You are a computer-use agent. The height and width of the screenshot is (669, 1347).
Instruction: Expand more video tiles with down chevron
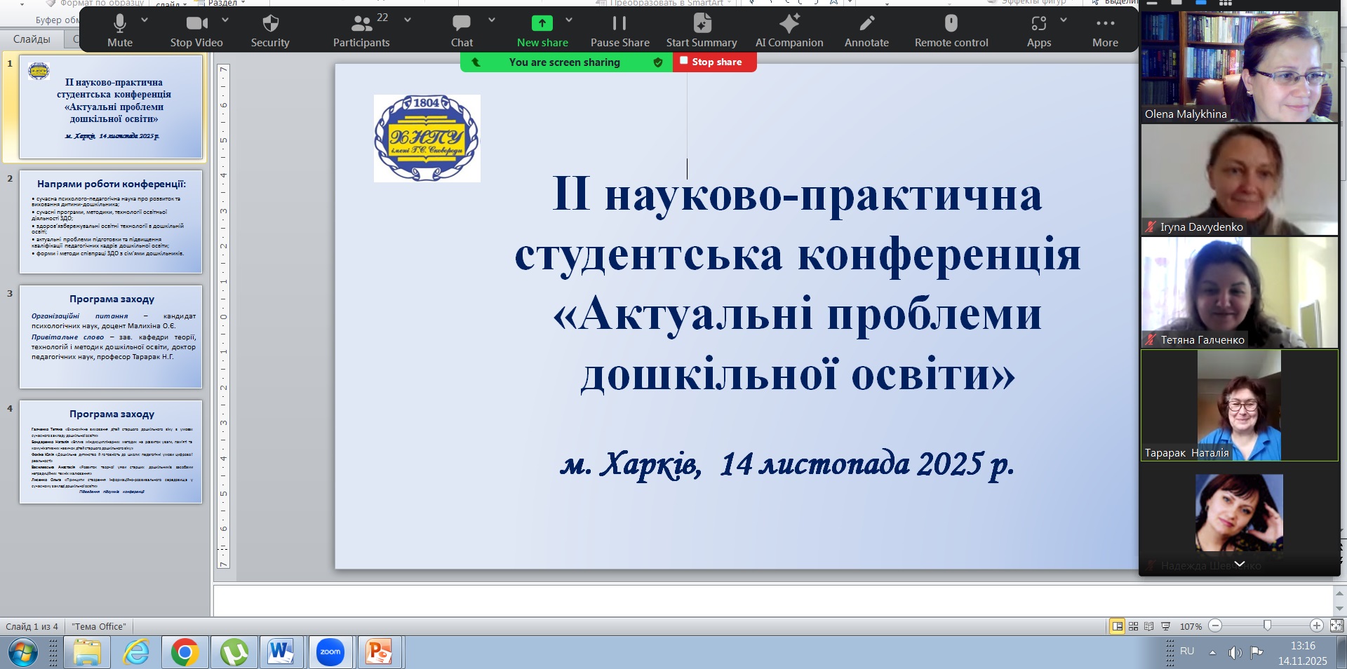click(1240, 564)
